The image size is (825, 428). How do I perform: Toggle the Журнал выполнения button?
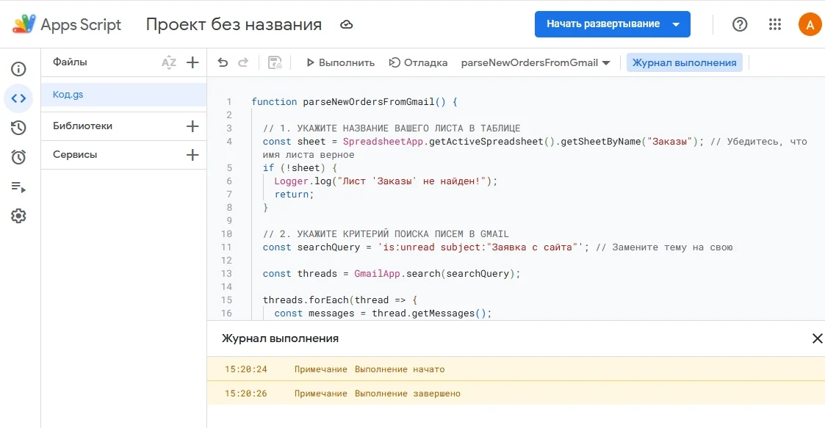pyautogui.click(x=684, y=62)
